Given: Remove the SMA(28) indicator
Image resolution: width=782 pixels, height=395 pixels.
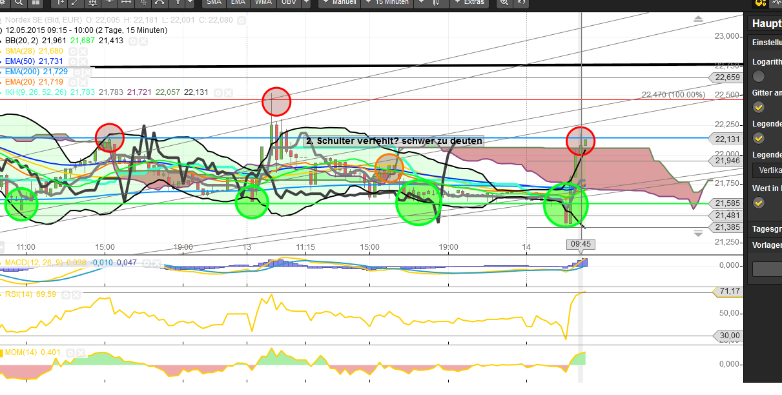Looking at the screenshot, I should click(83, 51).
